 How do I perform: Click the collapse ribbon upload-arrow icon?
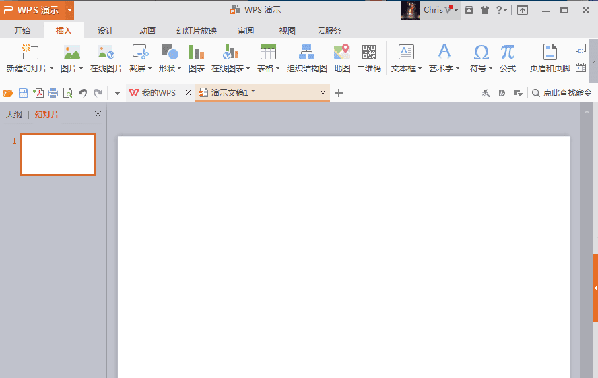(523, 10)
